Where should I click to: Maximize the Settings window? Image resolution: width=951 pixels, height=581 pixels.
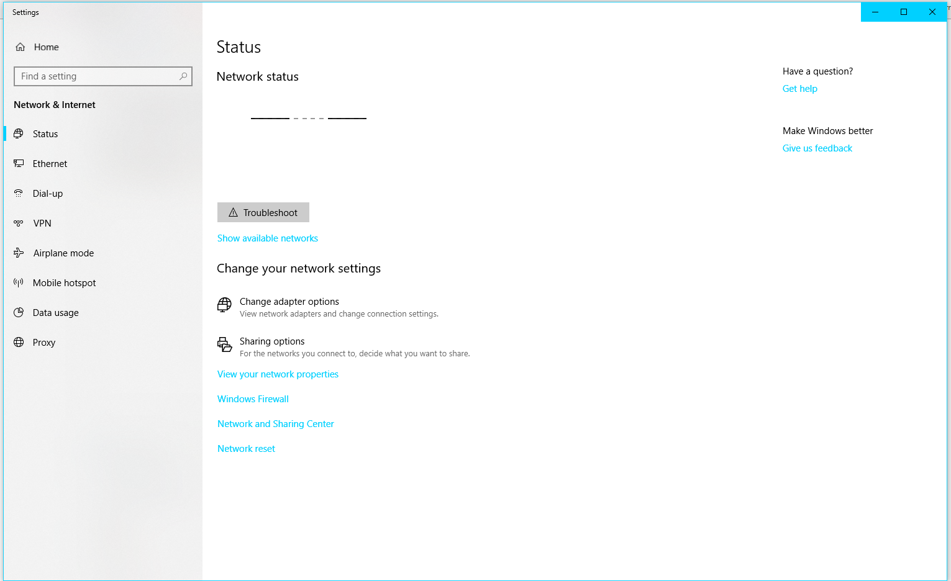tap(904, 12)
